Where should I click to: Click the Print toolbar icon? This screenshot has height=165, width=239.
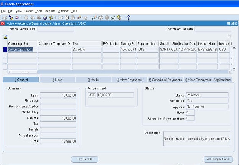point(45,18)
